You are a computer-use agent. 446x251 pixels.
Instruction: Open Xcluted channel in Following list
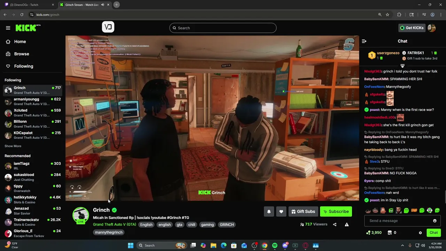(x=32, y=113)
